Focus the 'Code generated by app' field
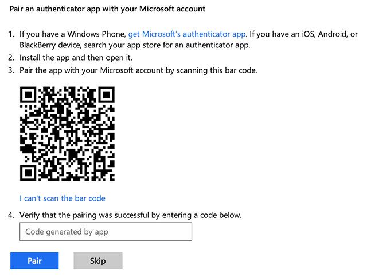The image size is (367, 278). [x=106, y=232]
